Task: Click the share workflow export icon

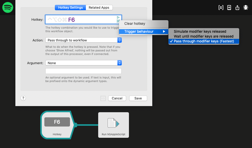Action: pyautogui.click(x=237, y=7)
